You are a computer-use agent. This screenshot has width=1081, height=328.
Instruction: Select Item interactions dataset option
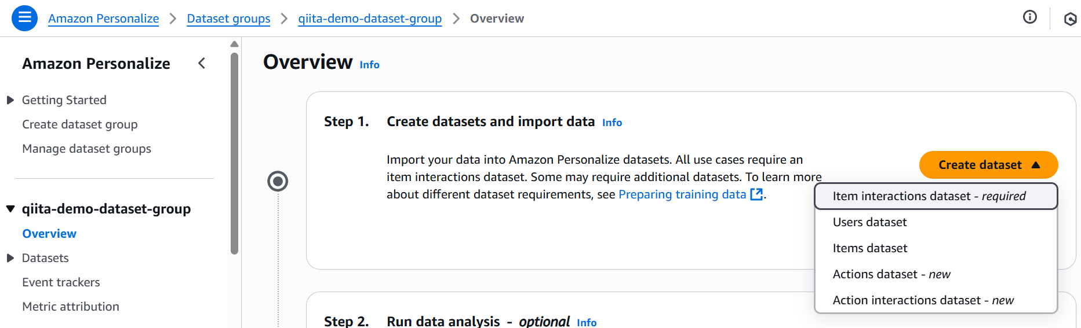(x=929, y=196)
